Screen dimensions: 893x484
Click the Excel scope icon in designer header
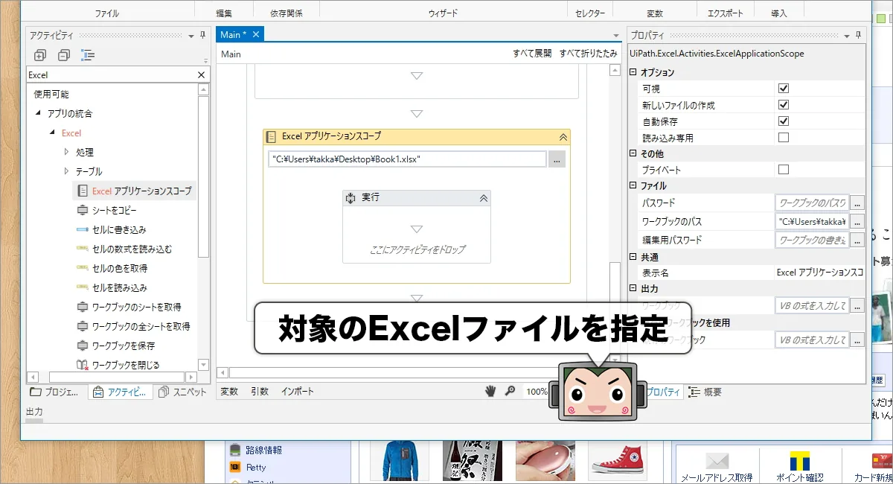pyautogui.click(x=272, y=136)
